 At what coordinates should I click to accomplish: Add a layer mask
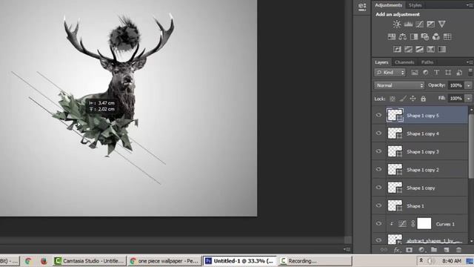click(409, 250)
